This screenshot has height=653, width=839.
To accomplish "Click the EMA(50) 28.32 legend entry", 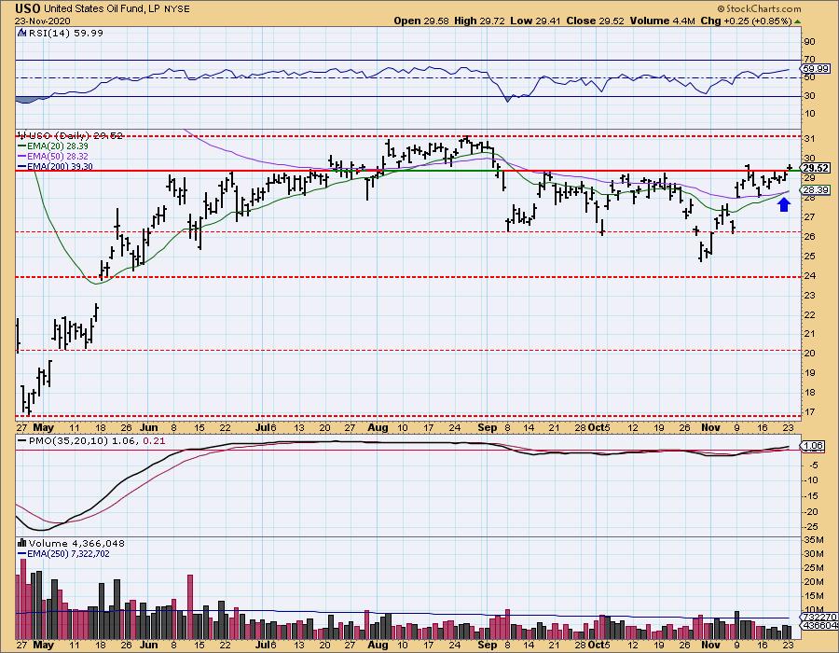I will click(x=53, y=157).
